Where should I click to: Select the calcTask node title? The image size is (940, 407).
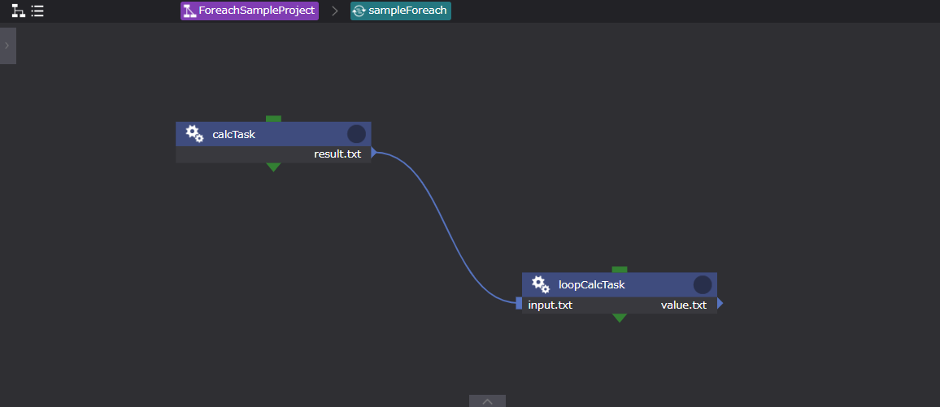[x=234, y=134]
